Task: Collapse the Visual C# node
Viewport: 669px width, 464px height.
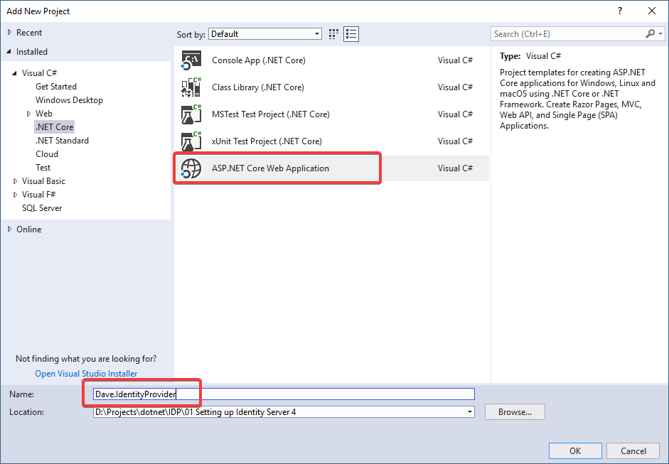Action: point(14,73)
